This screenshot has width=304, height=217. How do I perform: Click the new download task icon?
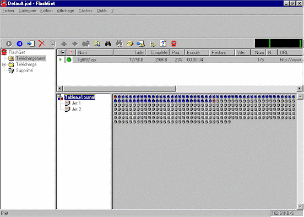pyautogui.click(x=31, y=44)
